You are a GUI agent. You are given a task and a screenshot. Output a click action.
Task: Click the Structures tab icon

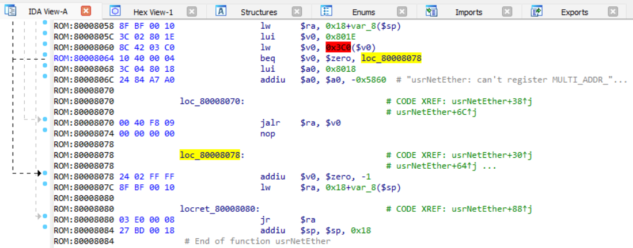222,11
